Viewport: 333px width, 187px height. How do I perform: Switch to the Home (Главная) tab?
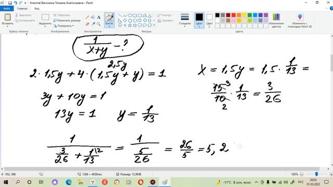[x=22, y=8]
